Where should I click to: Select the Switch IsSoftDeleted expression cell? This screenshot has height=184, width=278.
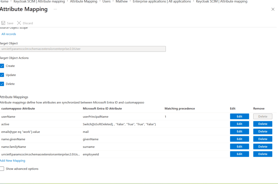[119, 124]
